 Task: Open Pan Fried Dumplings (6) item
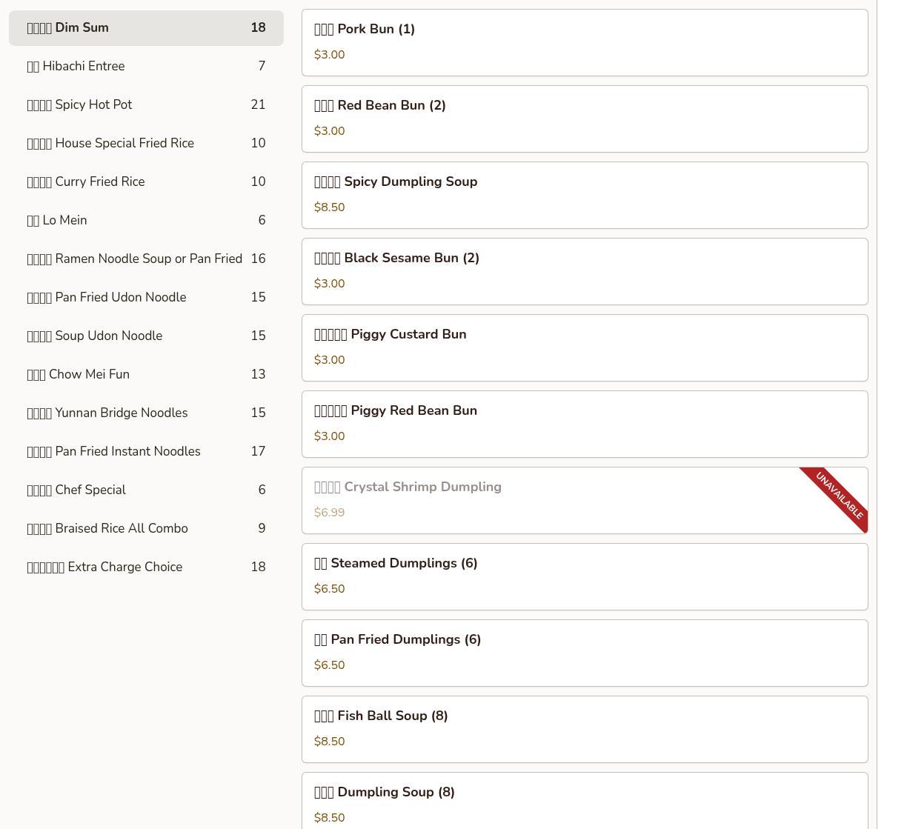coord(584,653)
